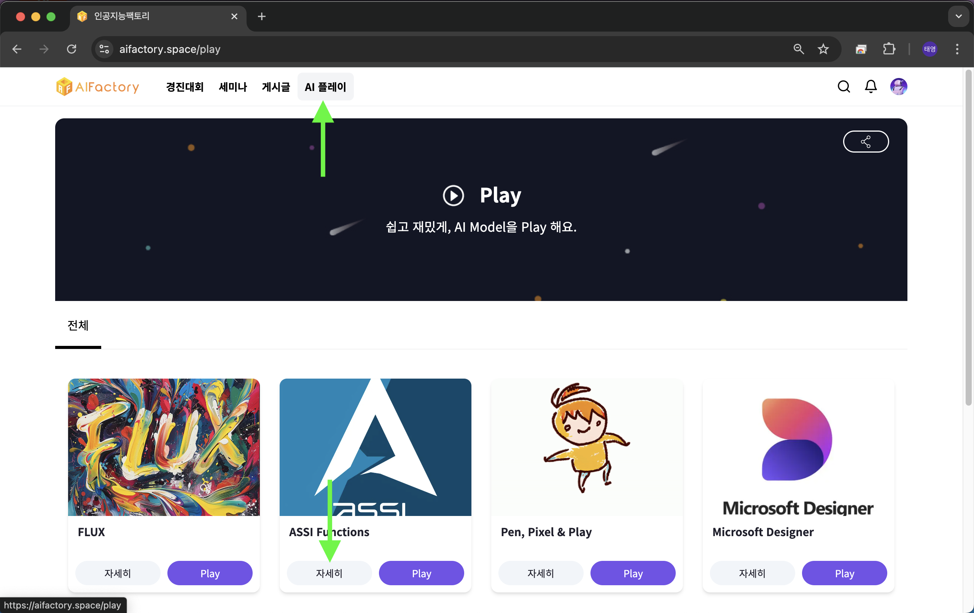Bookmark this page with the star icon
This screenshot has height=613, width=974.
(823, 49)
